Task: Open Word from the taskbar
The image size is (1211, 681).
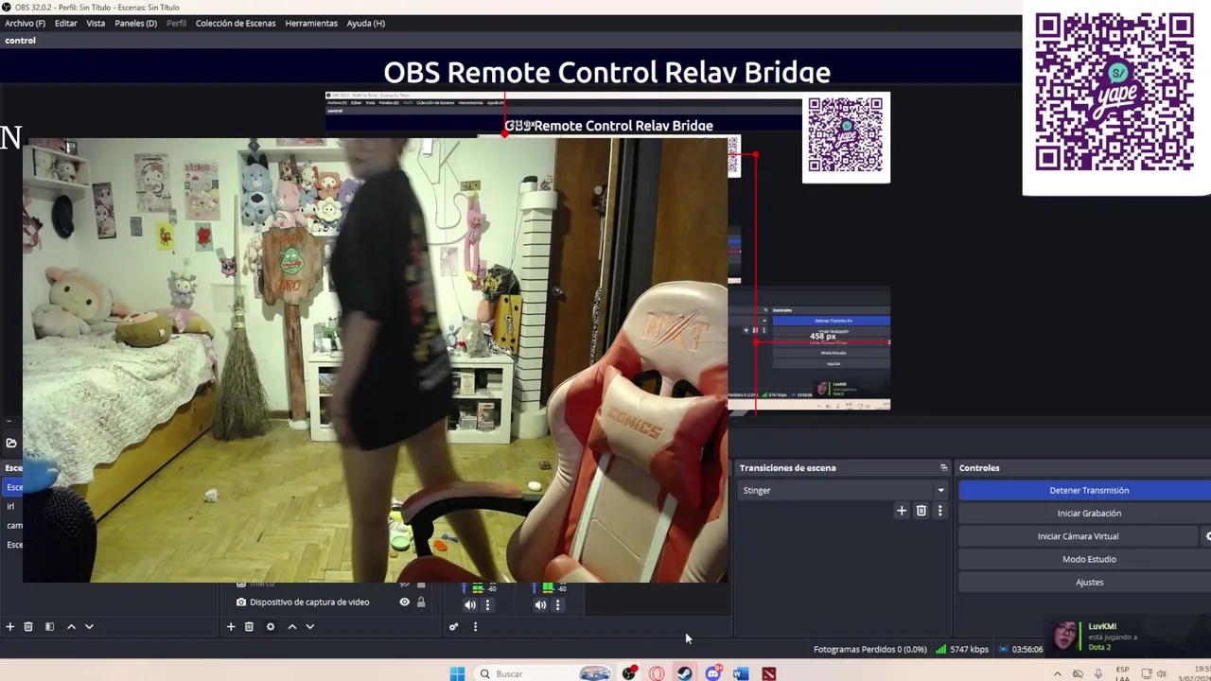Action: [741, 673]
